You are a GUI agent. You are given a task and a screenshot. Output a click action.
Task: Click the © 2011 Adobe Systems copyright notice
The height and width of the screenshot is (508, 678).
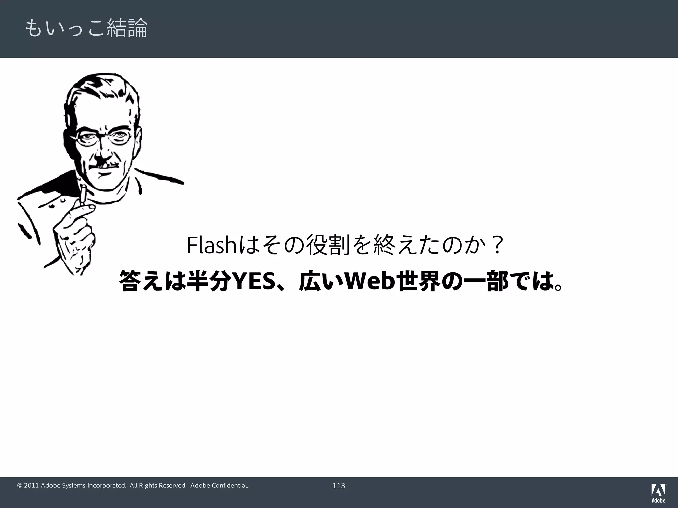pos(132,486)
